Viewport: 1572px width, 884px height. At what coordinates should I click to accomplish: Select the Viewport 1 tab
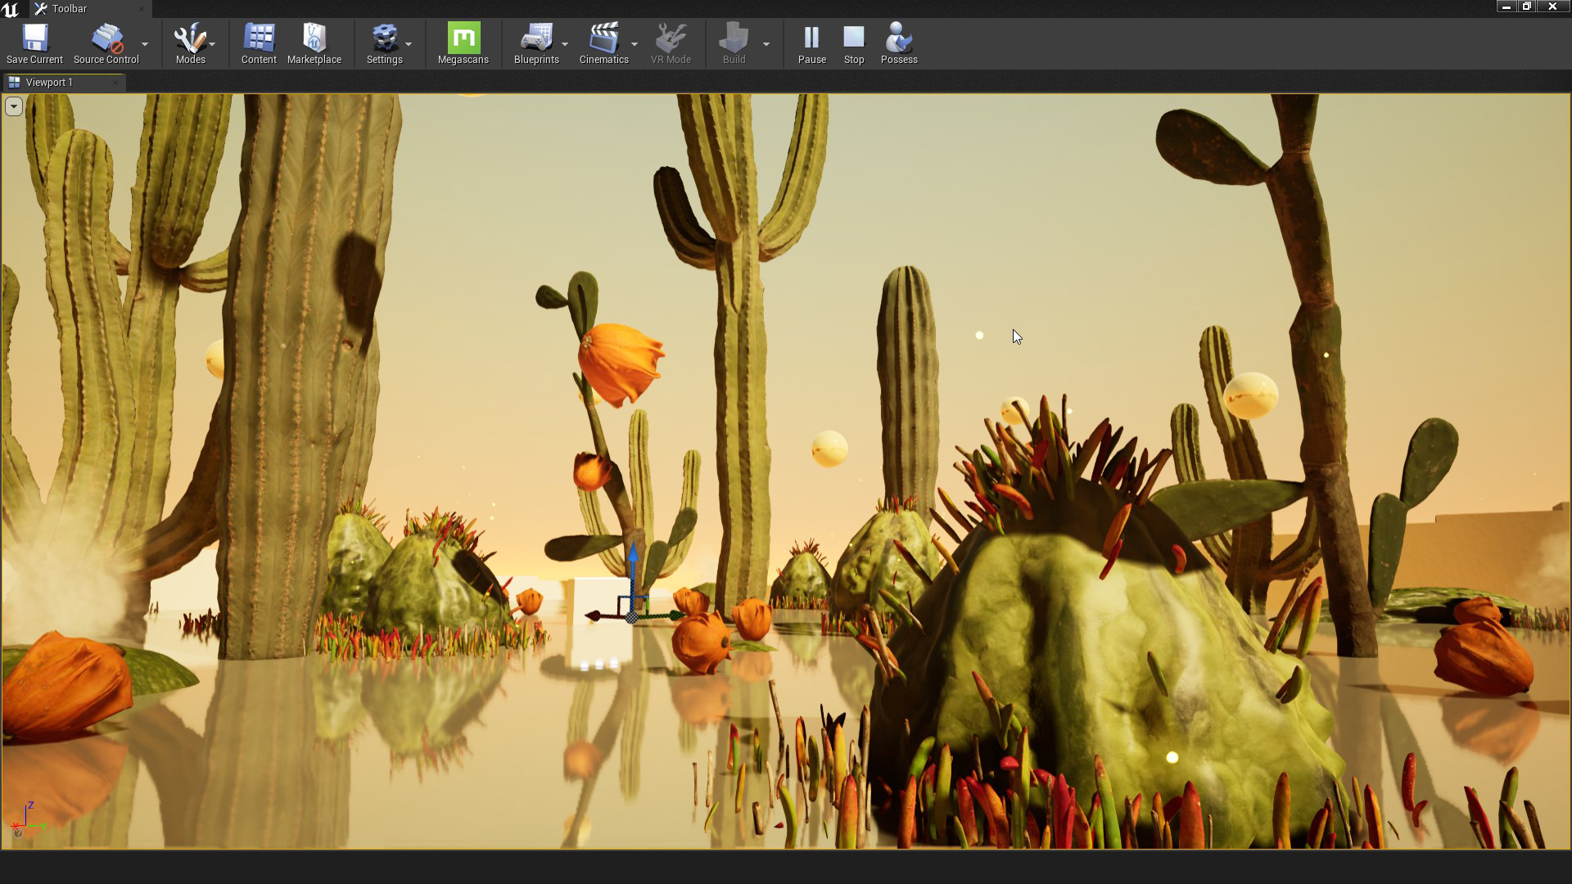pos(49,82)
